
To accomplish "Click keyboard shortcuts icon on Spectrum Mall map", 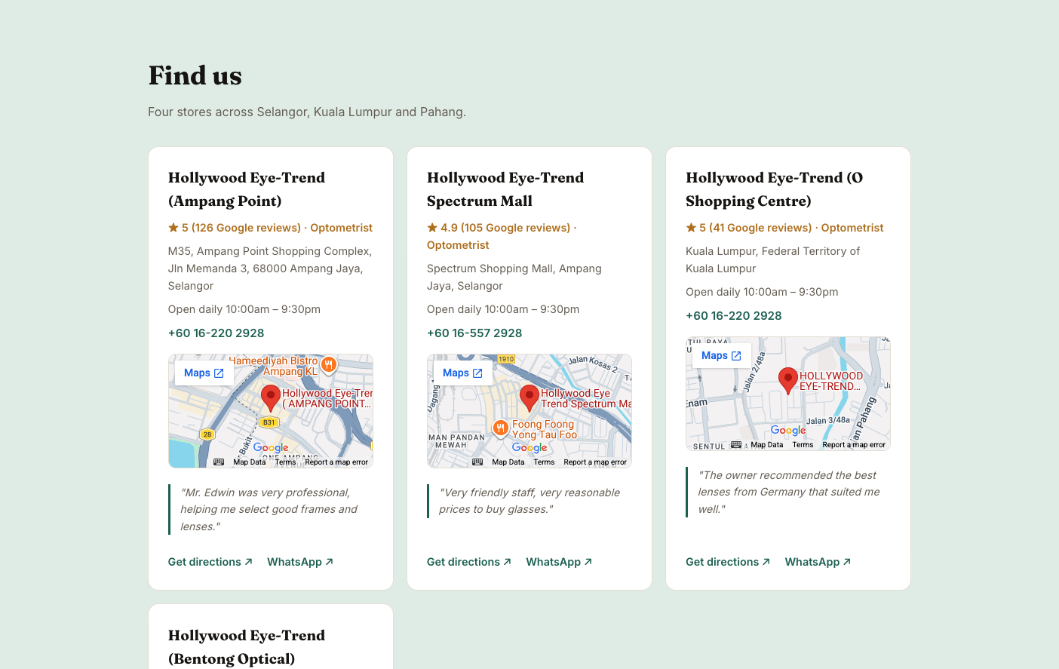I will [477, 462].
